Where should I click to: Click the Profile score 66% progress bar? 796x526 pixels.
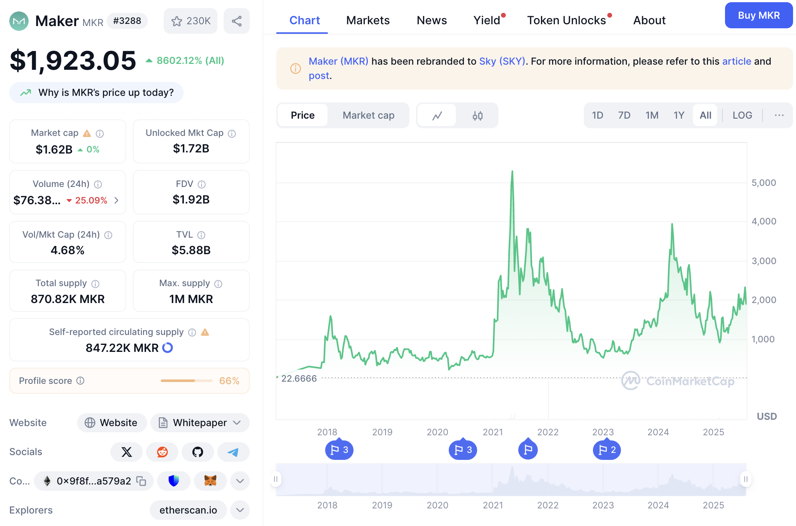(x=186, y=381)
